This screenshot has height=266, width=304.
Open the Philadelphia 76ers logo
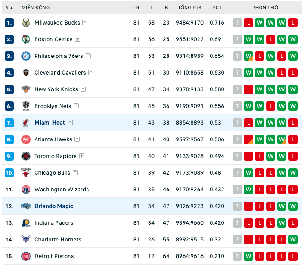[x=26, y=56]
